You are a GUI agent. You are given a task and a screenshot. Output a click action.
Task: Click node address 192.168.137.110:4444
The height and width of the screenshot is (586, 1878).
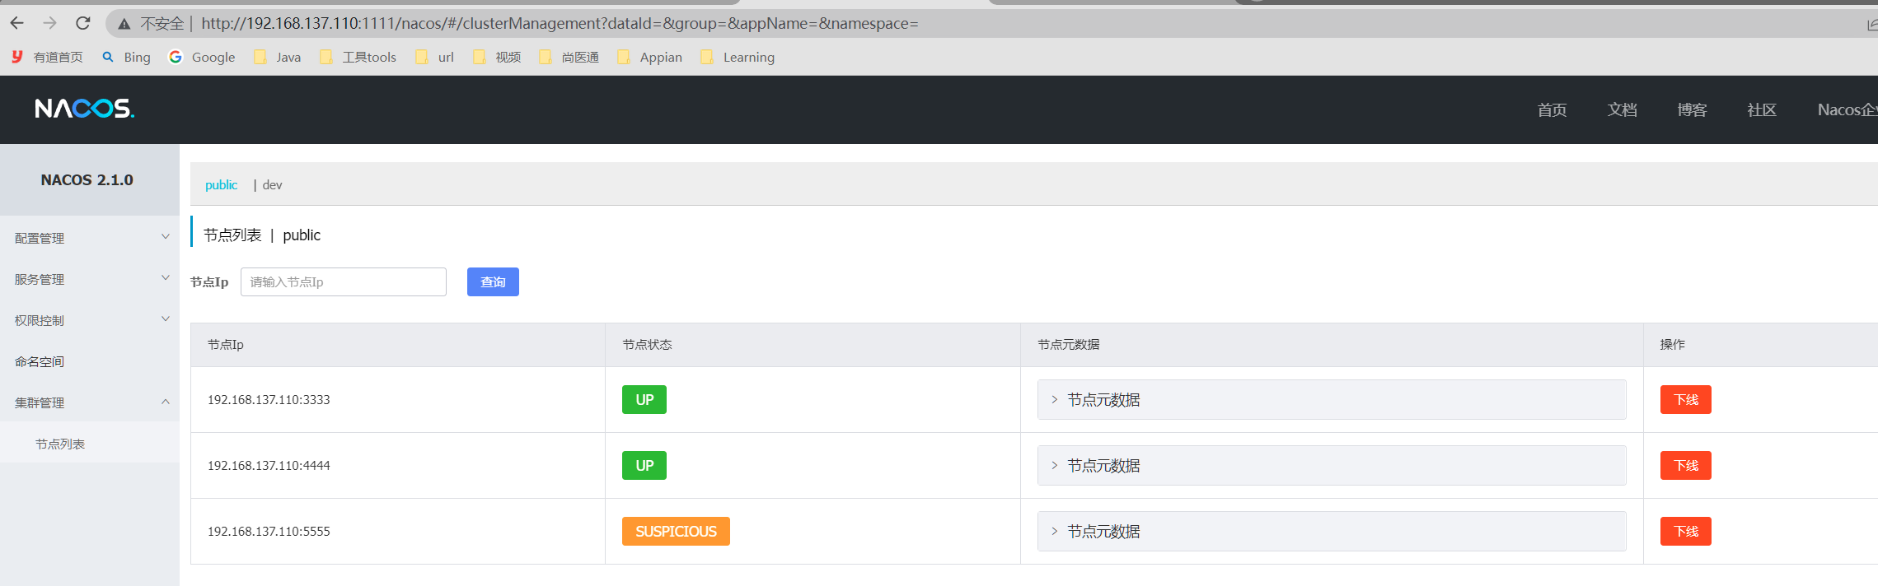point(269,466)
